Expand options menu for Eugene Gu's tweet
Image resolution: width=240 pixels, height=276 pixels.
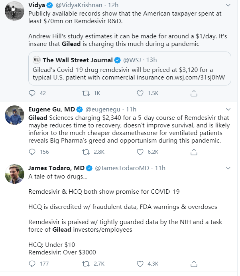pyautogui.click(x=228, y=109)
